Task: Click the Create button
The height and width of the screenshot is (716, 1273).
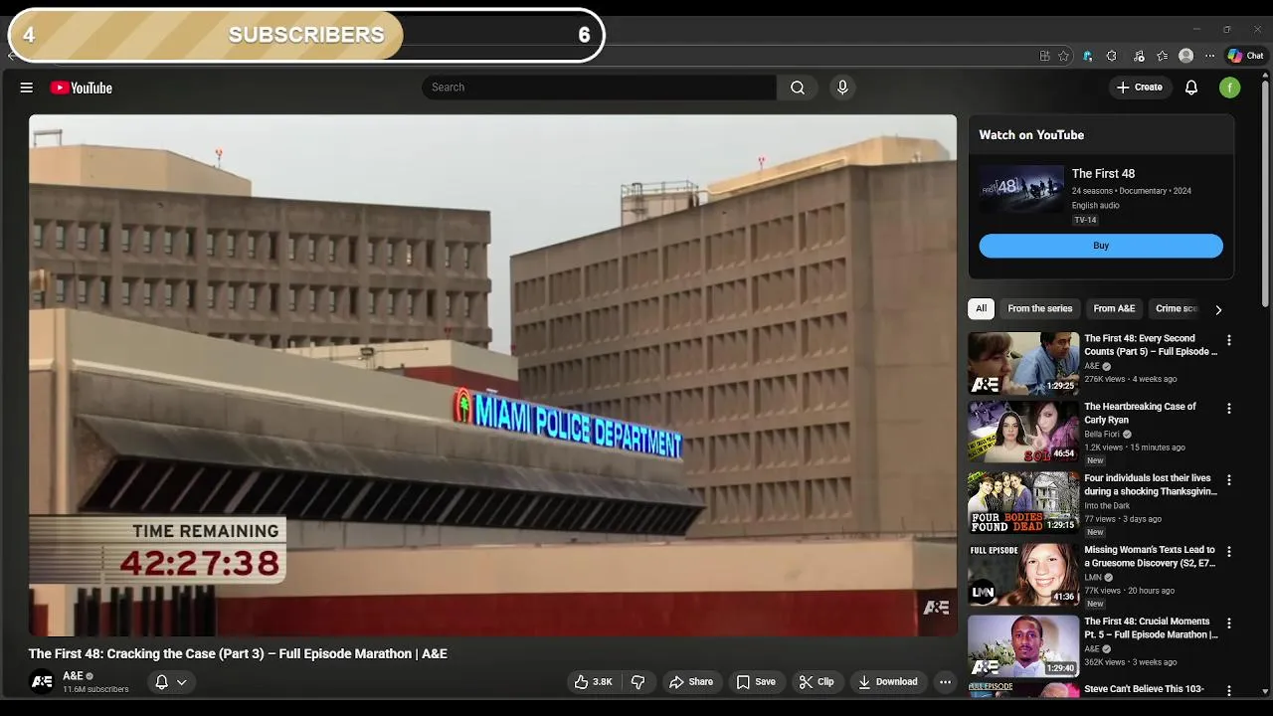Action: coord(1139,88)
